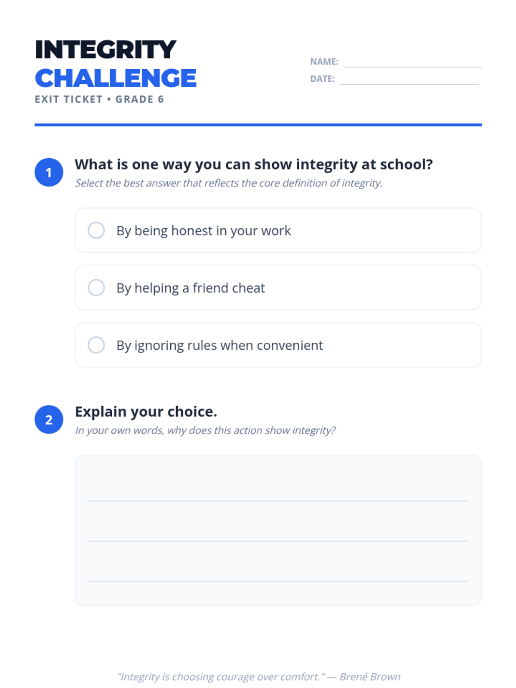Click the INTEGRITY title word
Screen dimensions: 516x688
point(106,49)
